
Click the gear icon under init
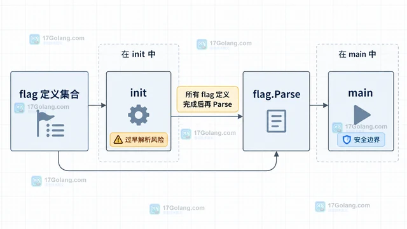click(139, 115)
